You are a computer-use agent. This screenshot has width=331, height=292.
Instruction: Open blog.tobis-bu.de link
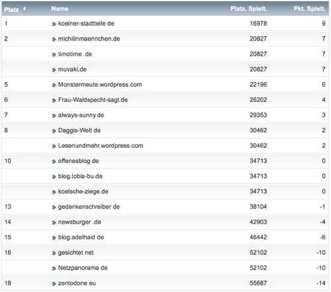tap(80, 176)
